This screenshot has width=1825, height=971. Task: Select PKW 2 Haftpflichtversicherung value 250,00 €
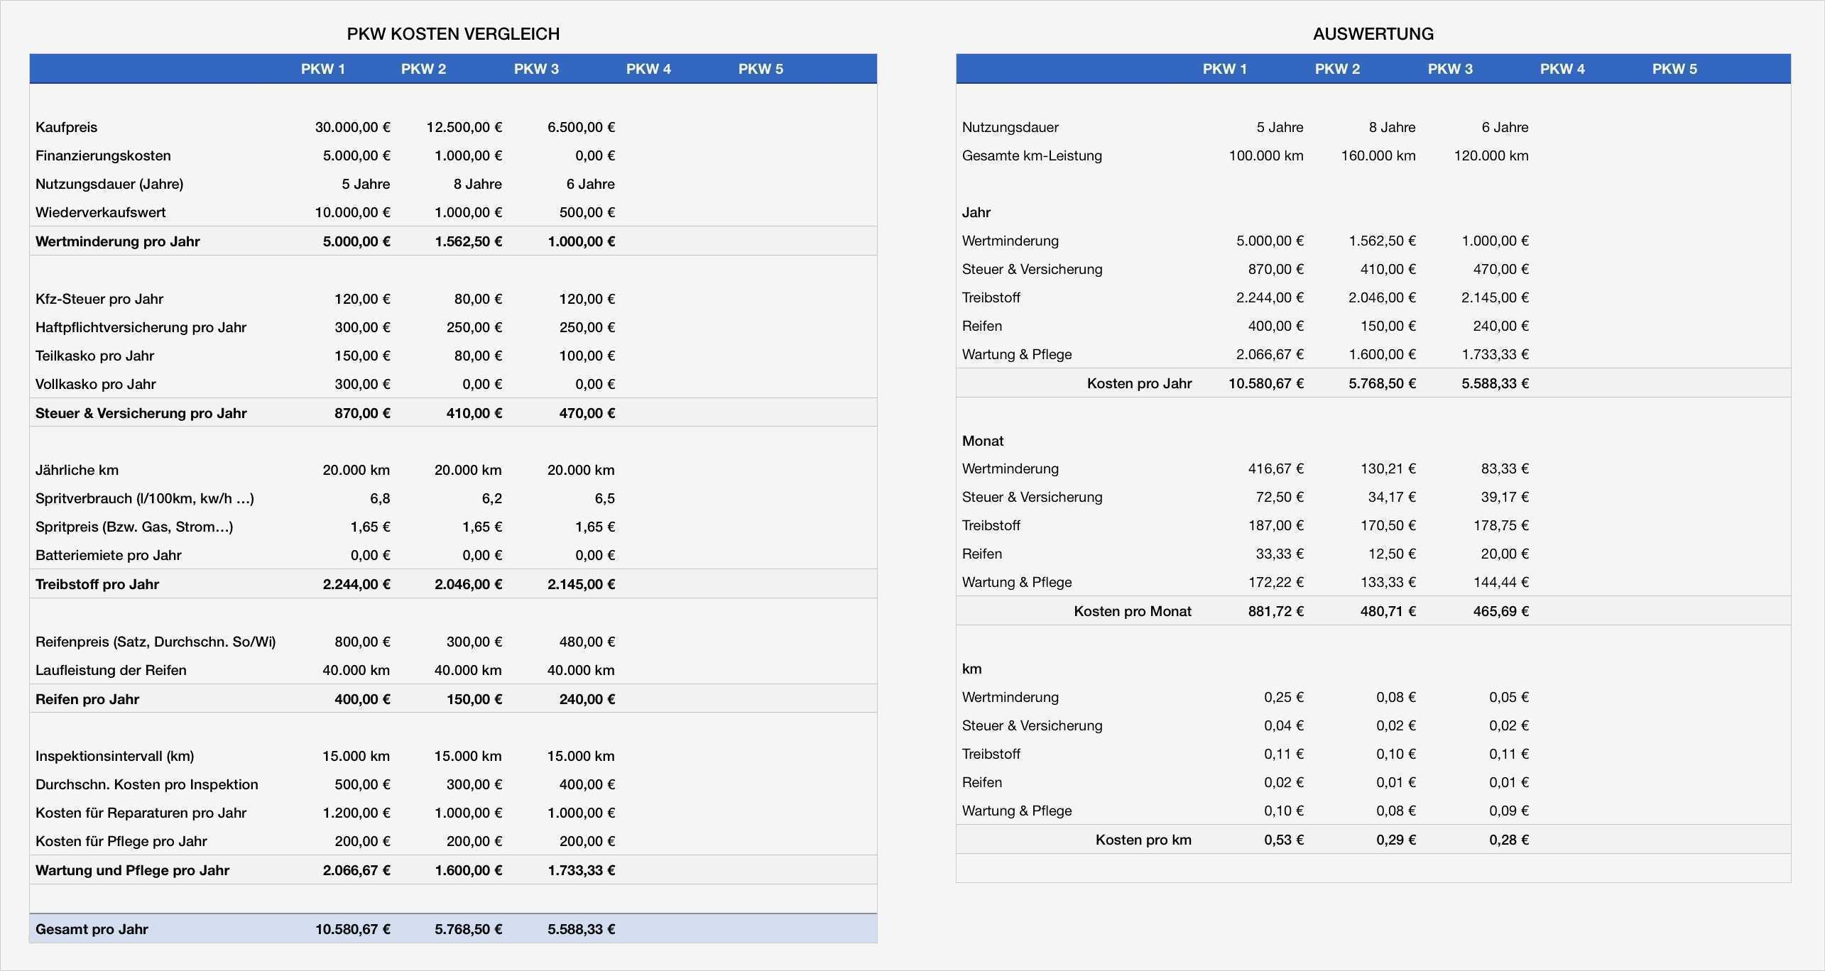(474, 327)
